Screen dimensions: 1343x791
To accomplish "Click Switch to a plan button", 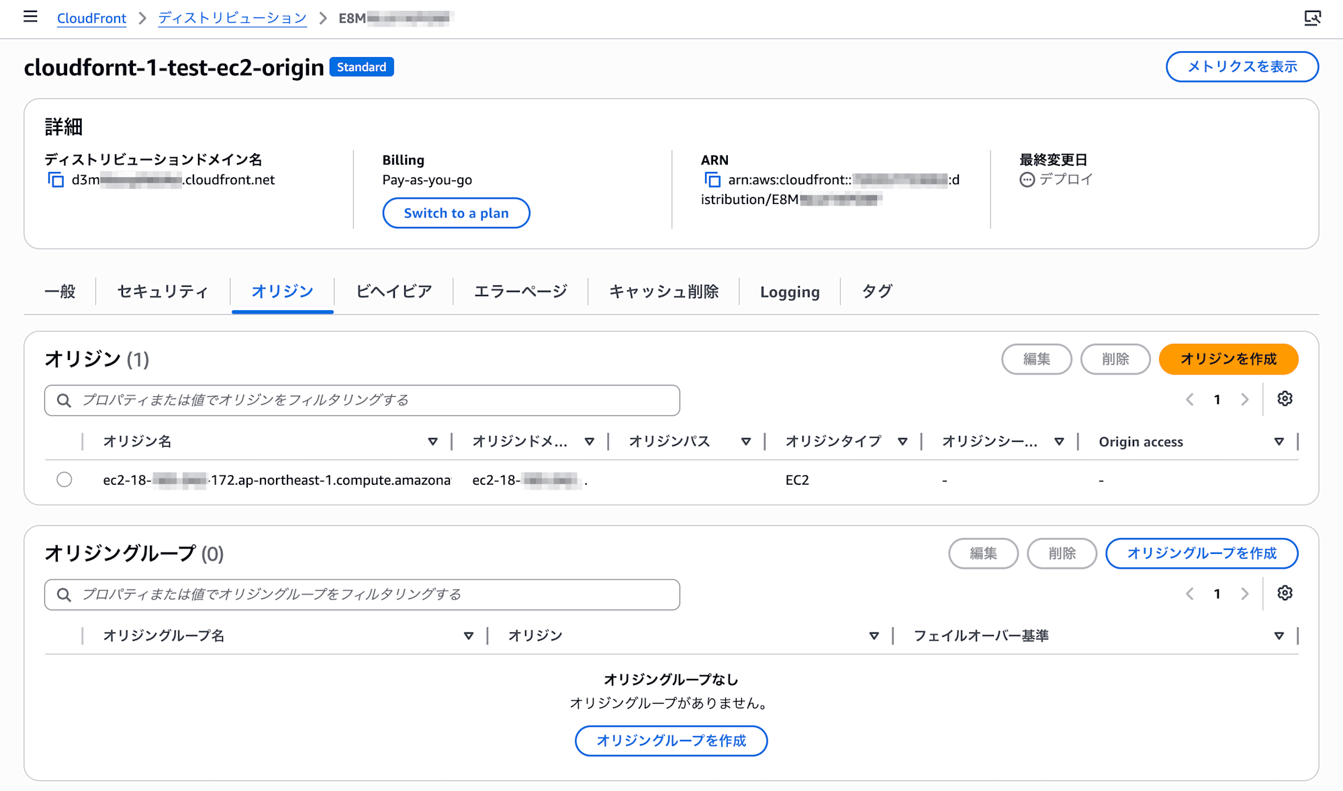I will [x=456, y=213].
